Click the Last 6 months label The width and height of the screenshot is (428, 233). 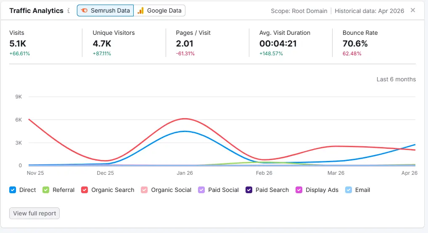[396, 79]
